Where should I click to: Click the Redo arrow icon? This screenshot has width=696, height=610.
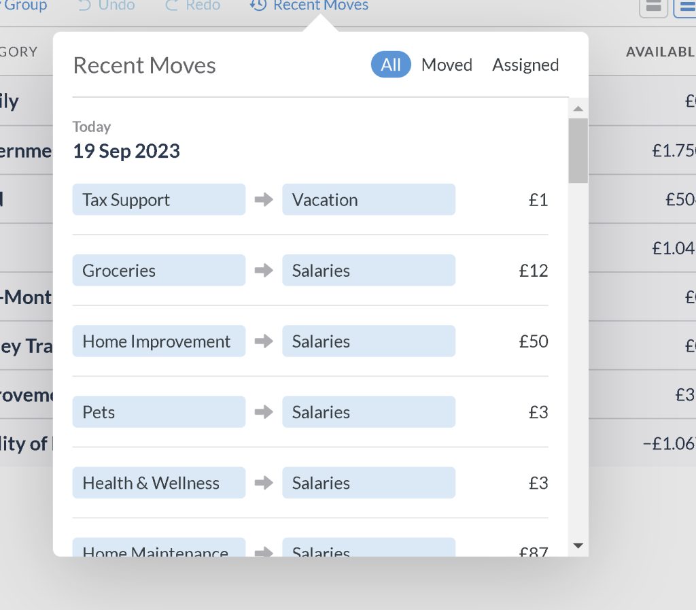point(171,5)
